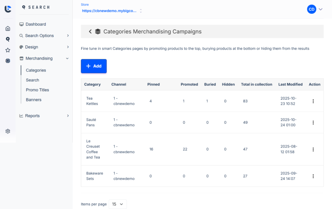Go to Promo Titles under Merchandising
The height and width of the screenshot is (209, 332).
(37, 90)
